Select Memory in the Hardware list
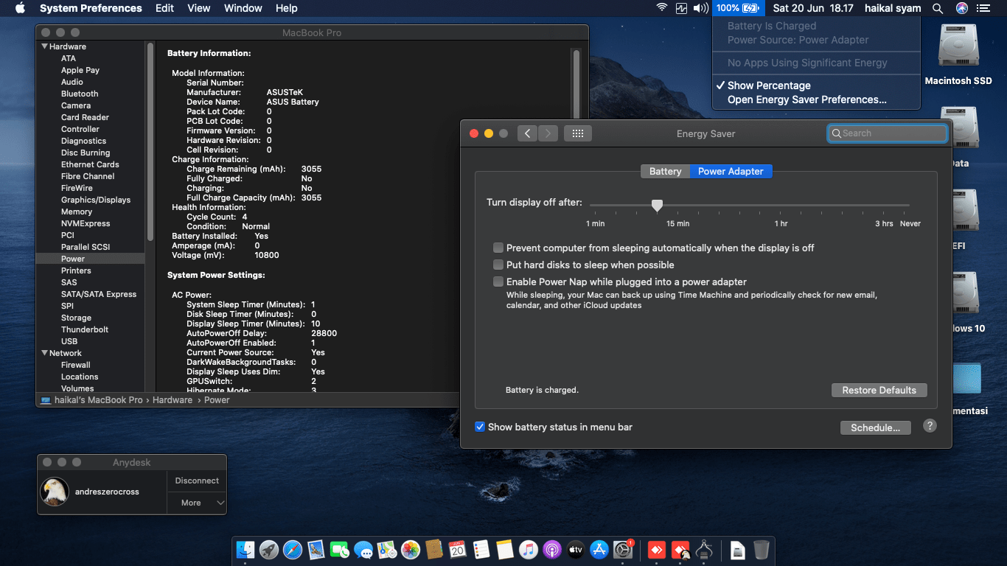 (77, 212)
